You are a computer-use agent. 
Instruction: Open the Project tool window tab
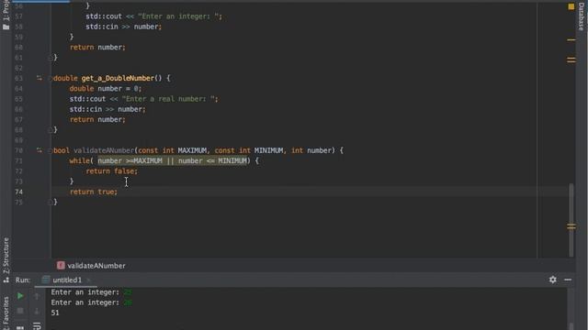pos(6,15)
